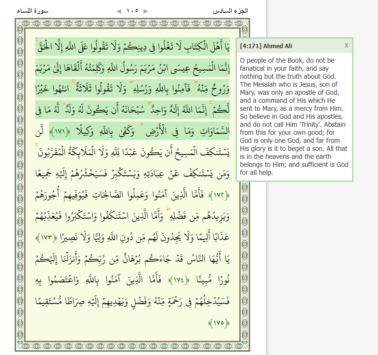378x355 pixels.
Task: Close the Ahmed Ali translation popup
Action: tap(346, 46)
